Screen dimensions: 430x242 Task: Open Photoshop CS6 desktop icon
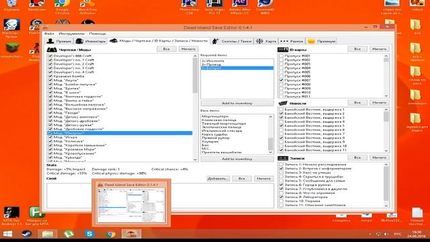tap(189, 7)
